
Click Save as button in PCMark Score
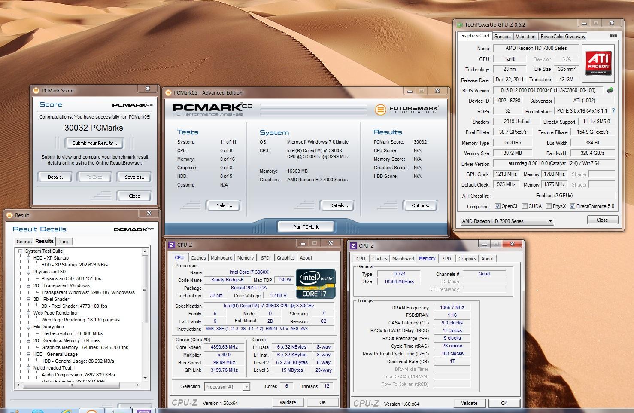(135, 177)
